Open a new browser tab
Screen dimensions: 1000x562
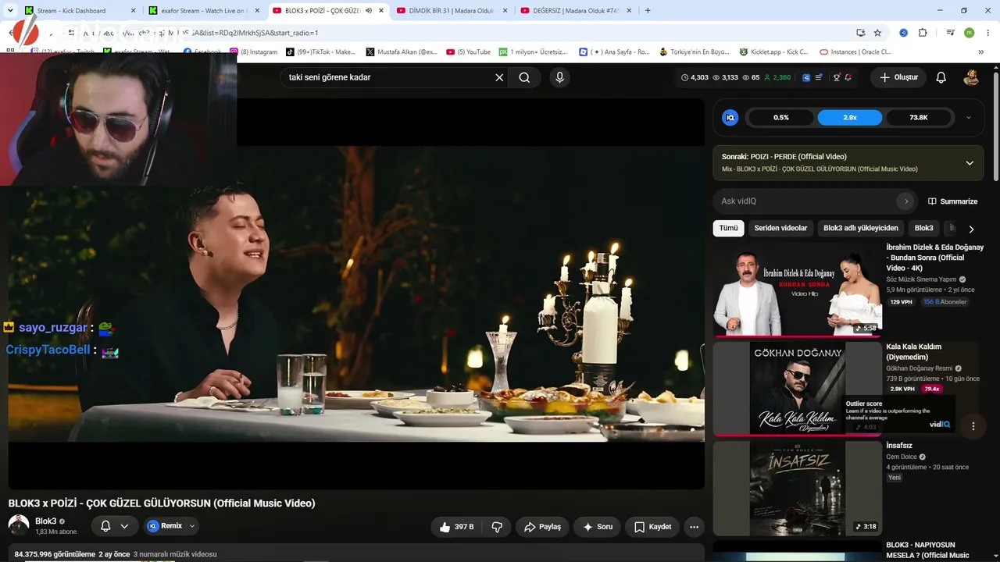[648, 10]
